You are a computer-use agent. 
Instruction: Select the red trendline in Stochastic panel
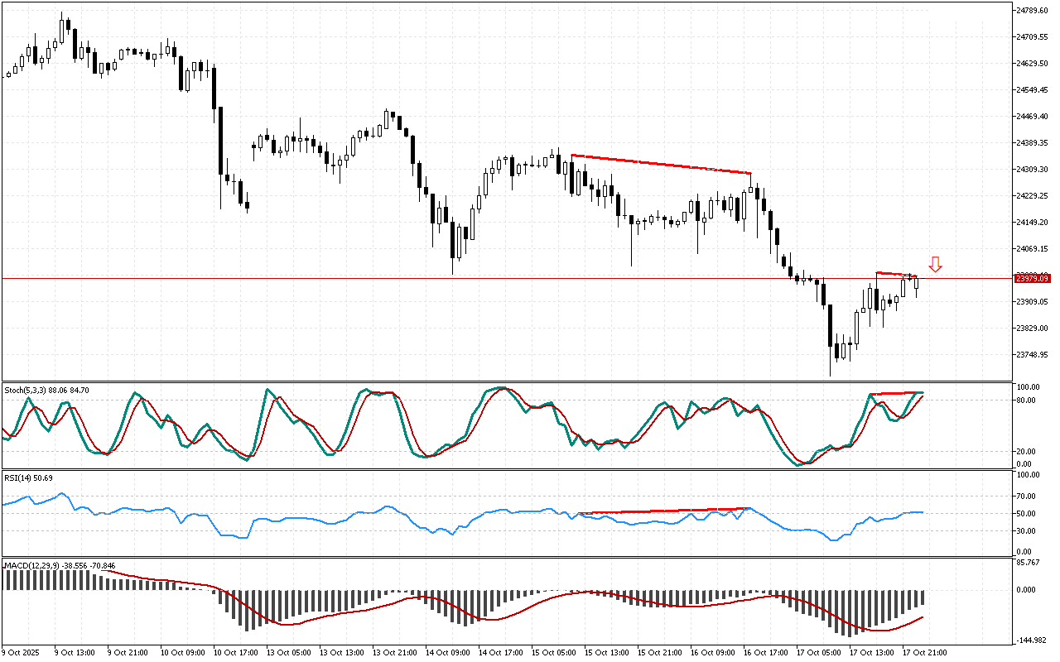click(895, 393)
